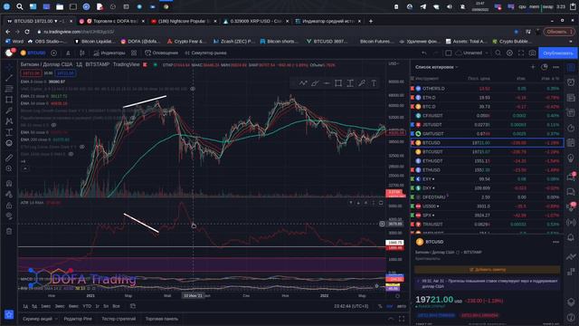Switch to the Pine Editor tab
The height and width of the screenshot is (326, 579).
pyautogui.click(x=78, y=319)
